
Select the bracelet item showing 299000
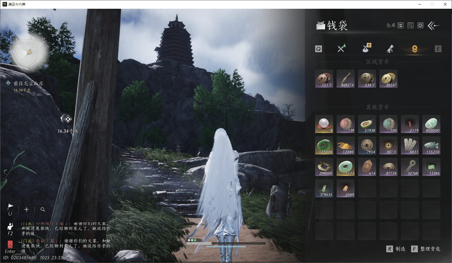point(324,167)
